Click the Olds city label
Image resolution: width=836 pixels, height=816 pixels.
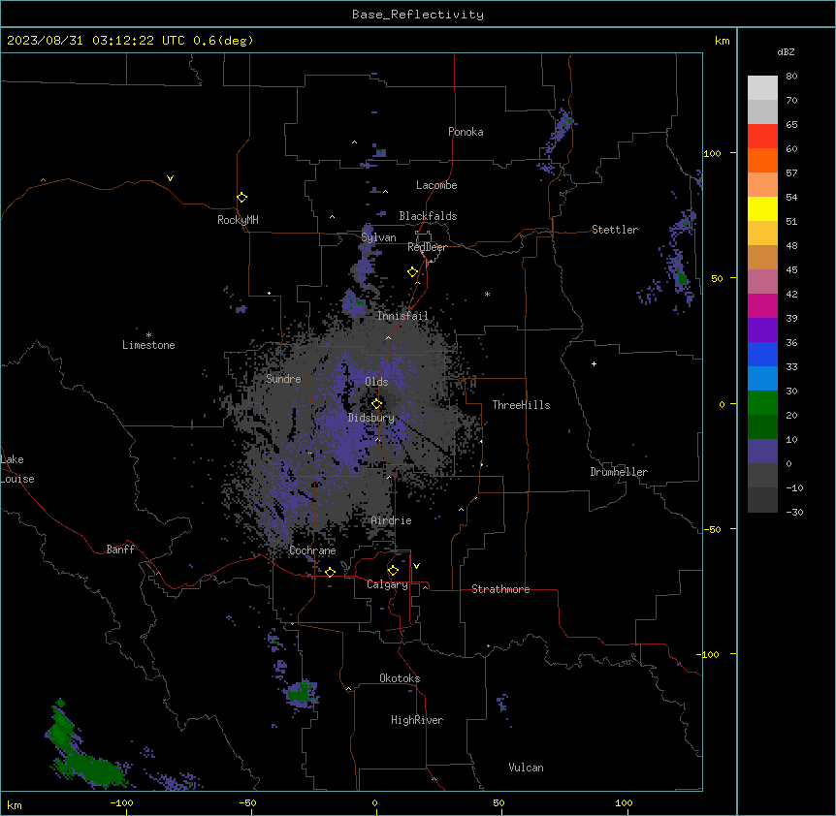point(376,382)
